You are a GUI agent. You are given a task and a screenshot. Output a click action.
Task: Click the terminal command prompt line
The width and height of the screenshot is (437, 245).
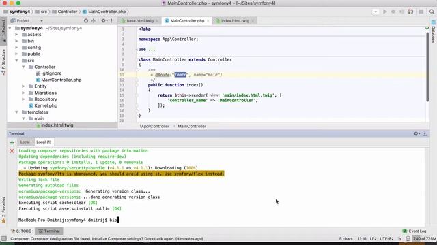tap(68, 220)
